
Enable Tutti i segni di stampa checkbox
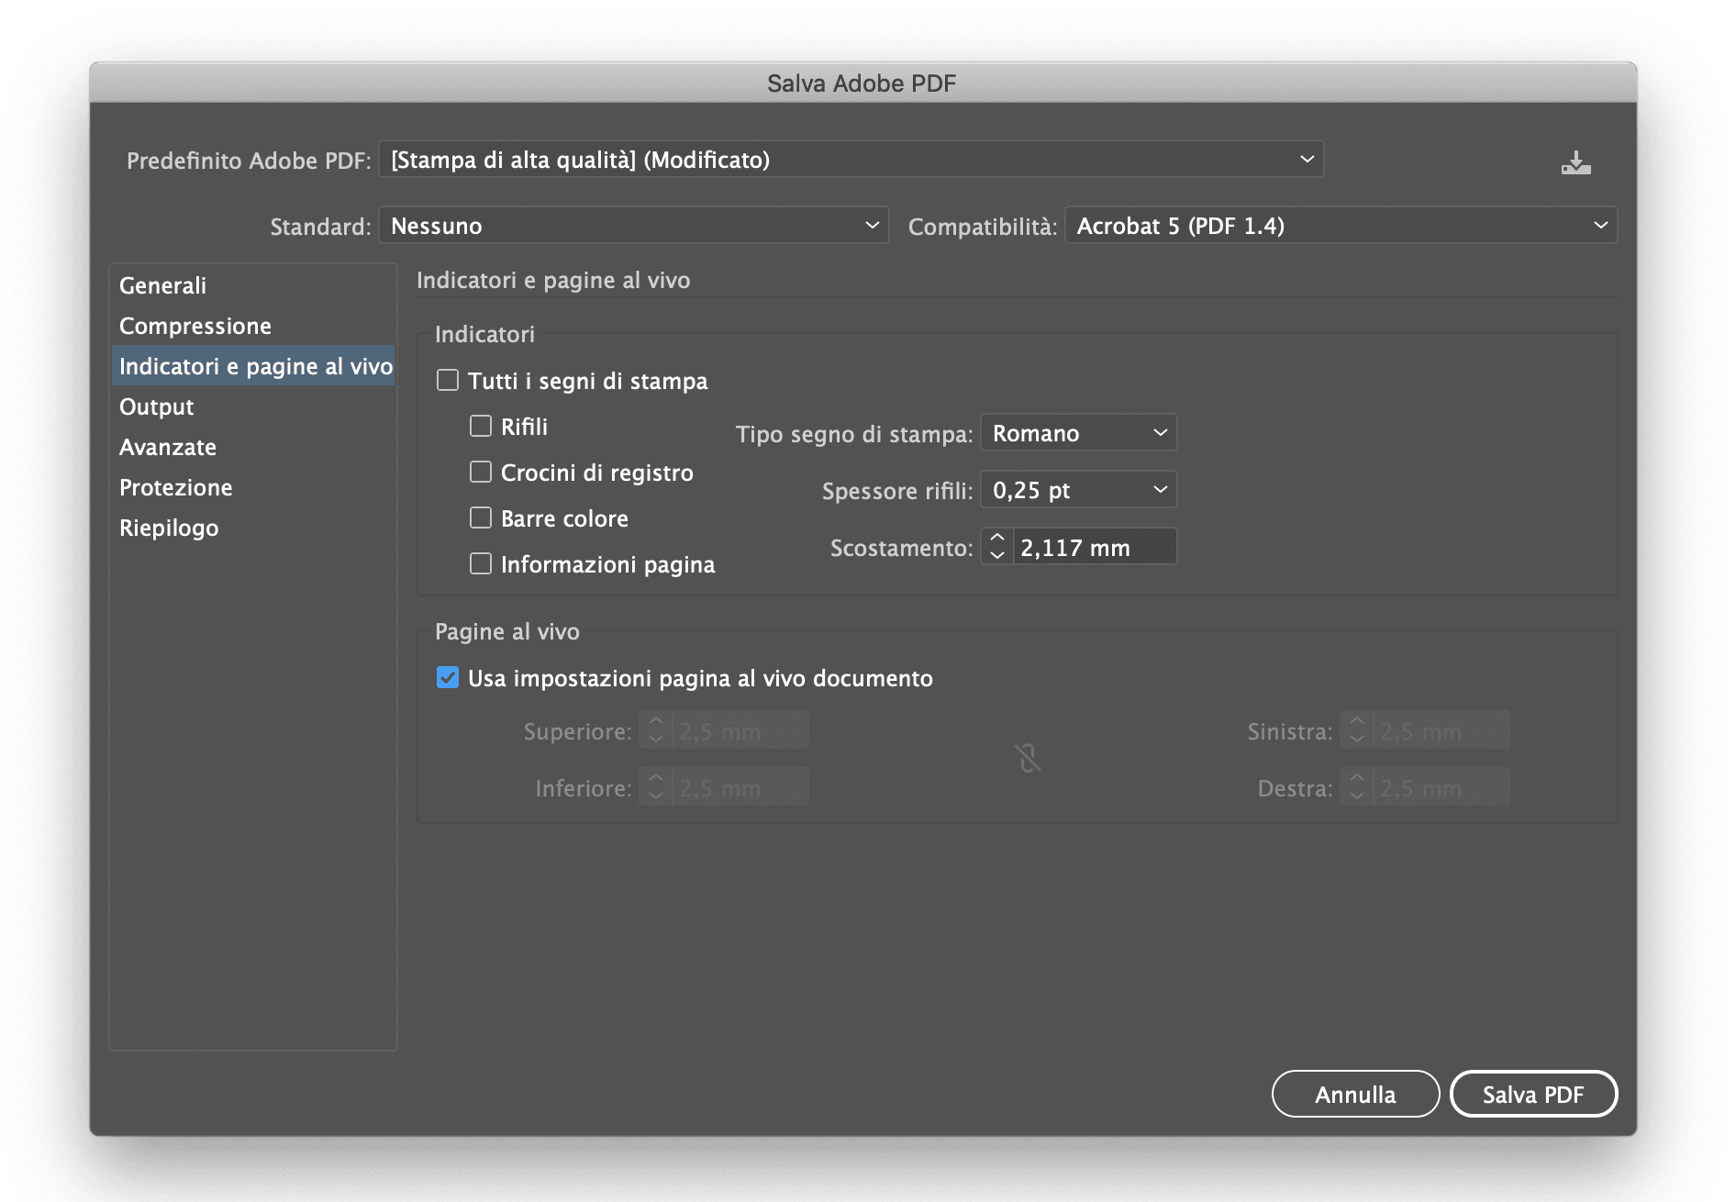[x=448, y=381]
